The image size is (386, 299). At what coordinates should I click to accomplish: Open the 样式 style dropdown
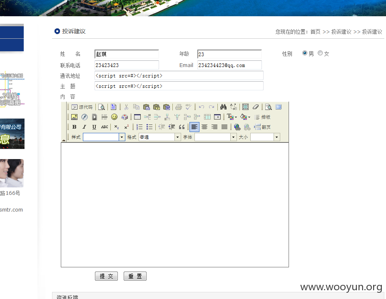[122, 137]
